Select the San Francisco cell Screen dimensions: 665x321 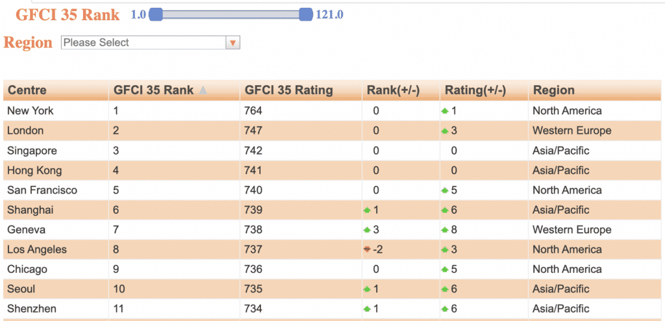click(56, 190)
